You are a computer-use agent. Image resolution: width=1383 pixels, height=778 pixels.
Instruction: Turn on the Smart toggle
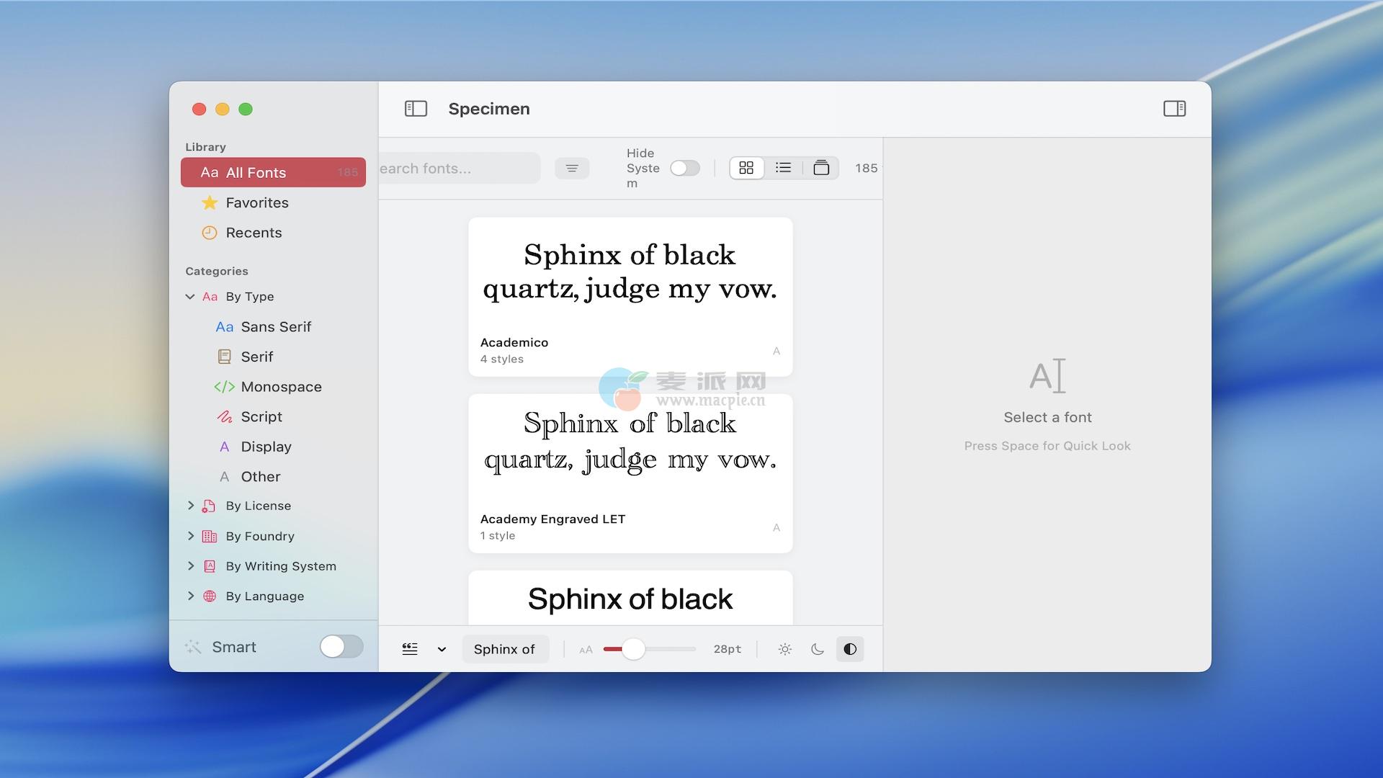pyautogui.click(x=341, y=646)
